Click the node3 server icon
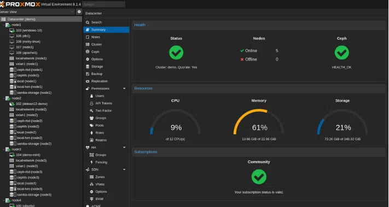This screenshot has width=389, height=207. [x=8, y=149]
